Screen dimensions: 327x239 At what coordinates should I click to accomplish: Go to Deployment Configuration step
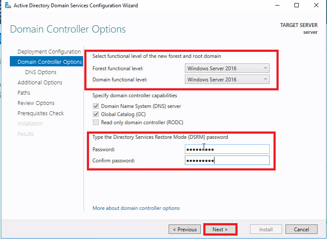click(x=49, y=52)
